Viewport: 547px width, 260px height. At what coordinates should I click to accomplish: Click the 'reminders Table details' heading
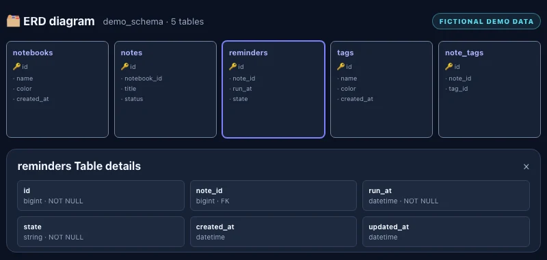tap(79, 166)
